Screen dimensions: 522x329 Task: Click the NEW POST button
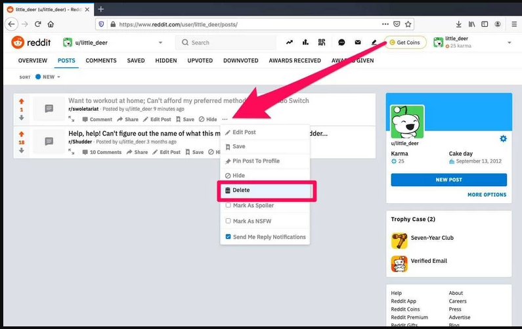(x=448, y=180)
